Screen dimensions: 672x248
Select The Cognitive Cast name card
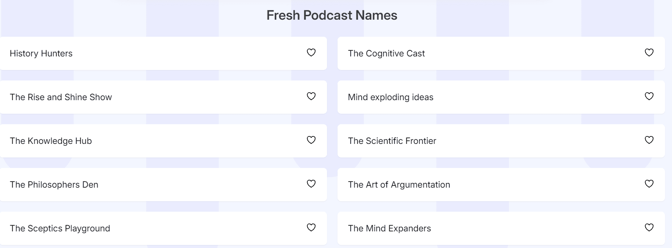(x=501, y=53)
